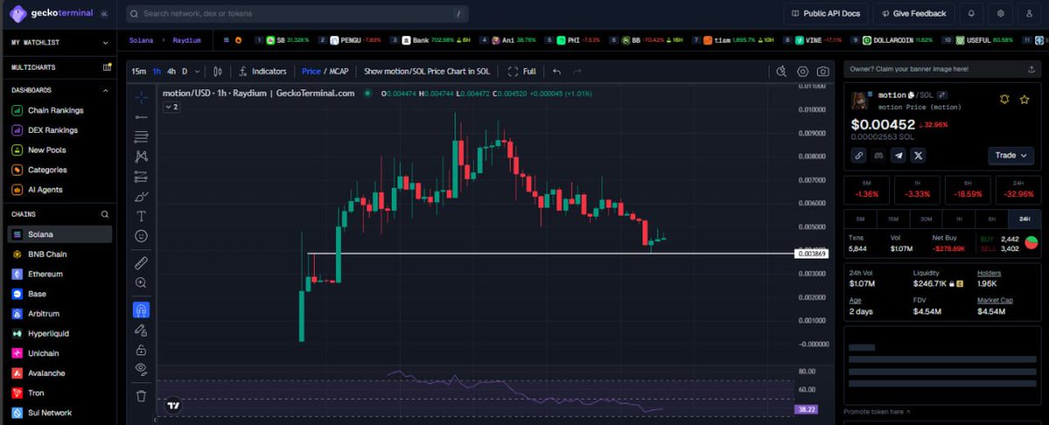The image size is (1049, 425).
Task: Search chains using CHAINS magnifier icon
Action: click(105, 214)
